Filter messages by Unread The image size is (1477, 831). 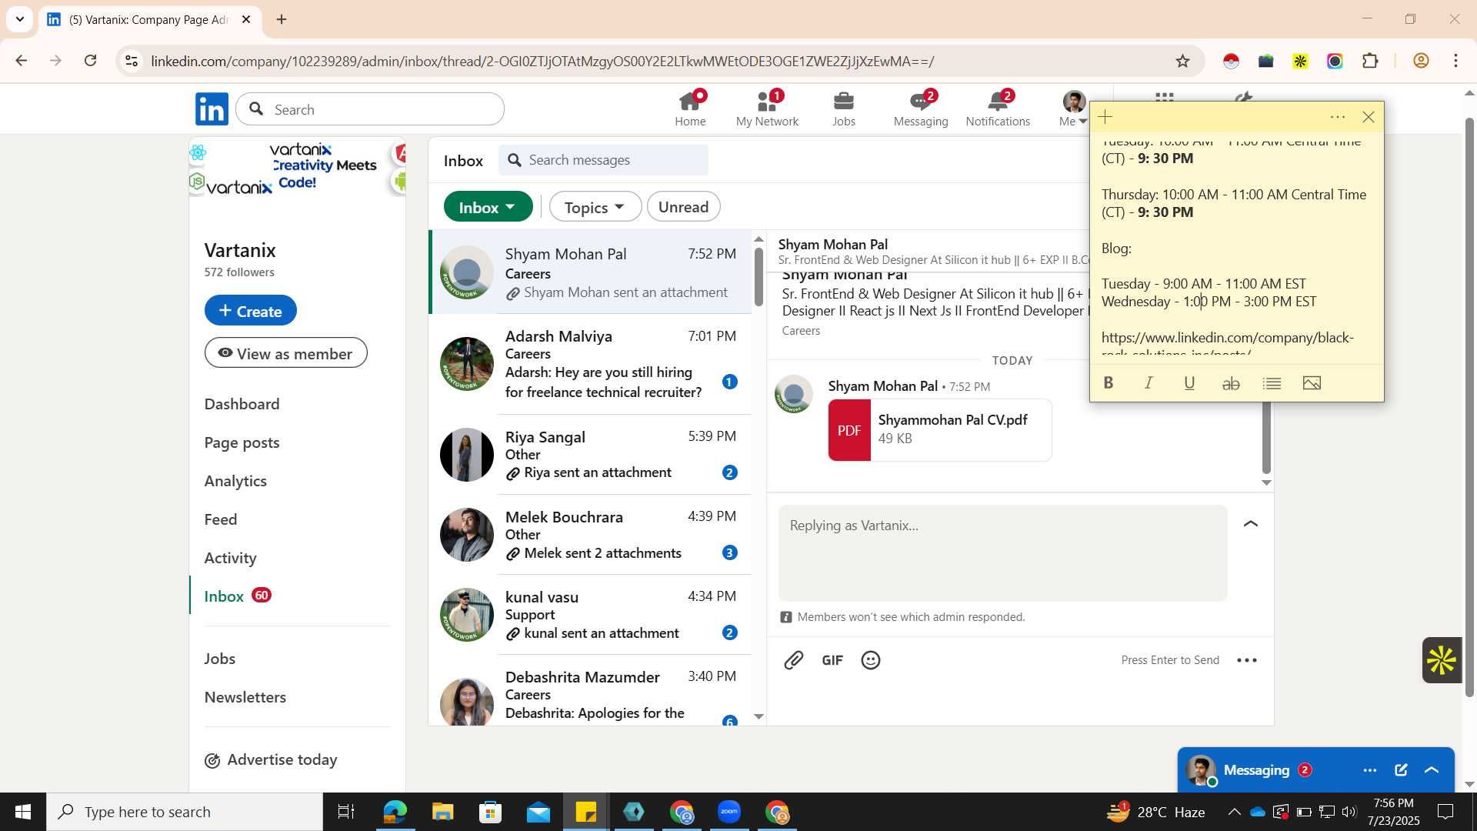[684, 207]
